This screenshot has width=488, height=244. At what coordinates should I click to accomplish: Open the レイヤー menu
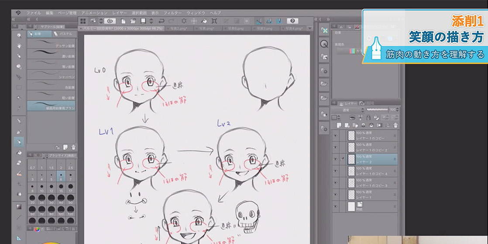(119, 13)
